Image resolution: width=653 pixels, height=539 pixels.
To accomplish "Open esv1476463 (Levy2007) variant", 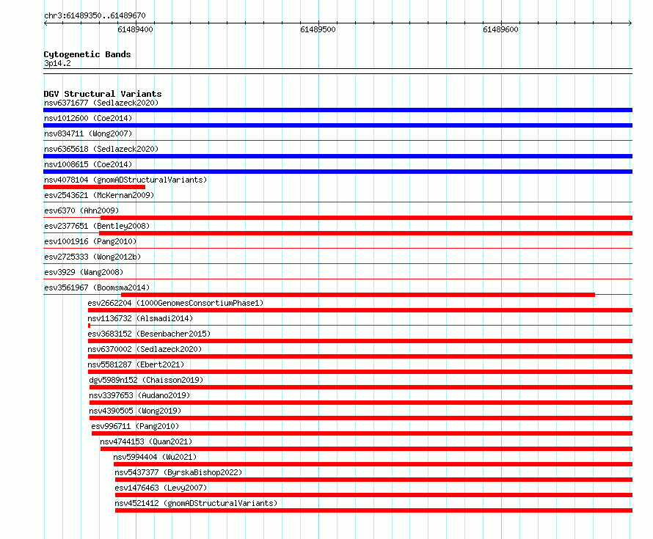I will tap(161, 488).
